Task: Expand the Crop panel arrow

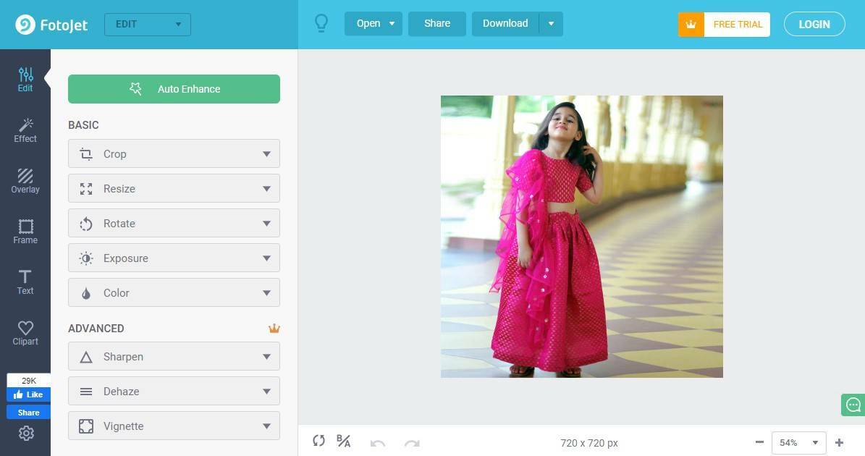Action: click(x=266, y=154)
